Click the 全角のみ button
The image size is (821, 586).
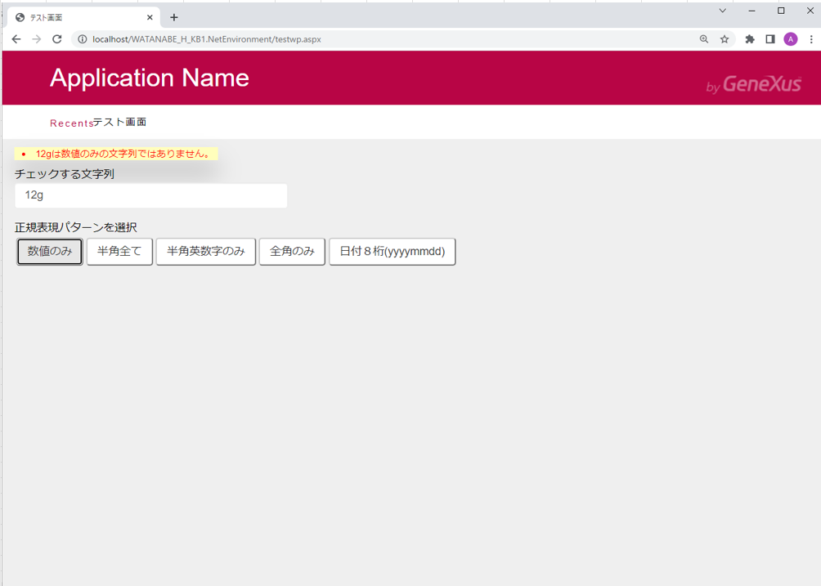click(292, 252)
